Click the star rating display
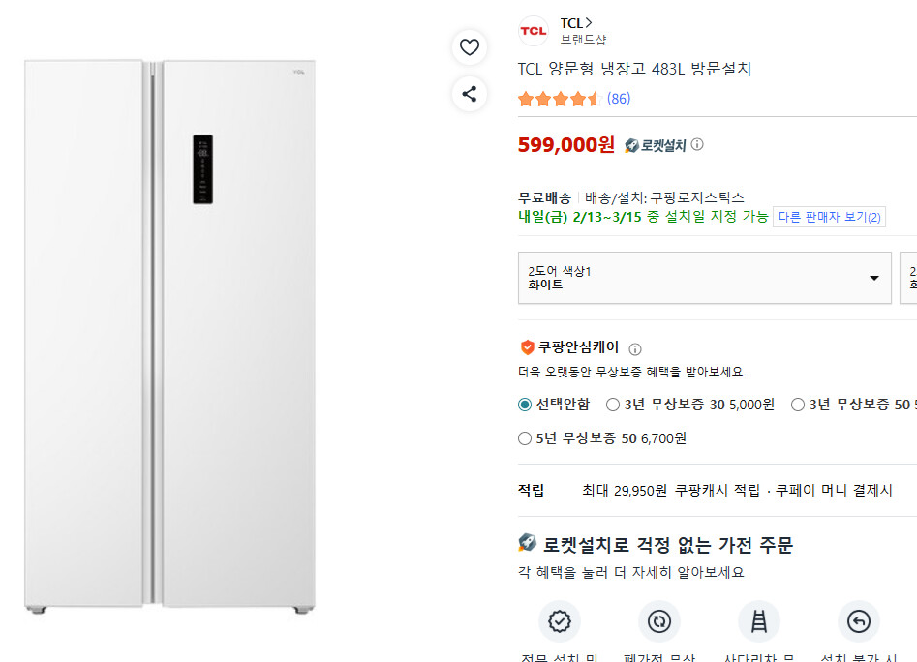This screenshot has height=662, width=917. [559, 99]
